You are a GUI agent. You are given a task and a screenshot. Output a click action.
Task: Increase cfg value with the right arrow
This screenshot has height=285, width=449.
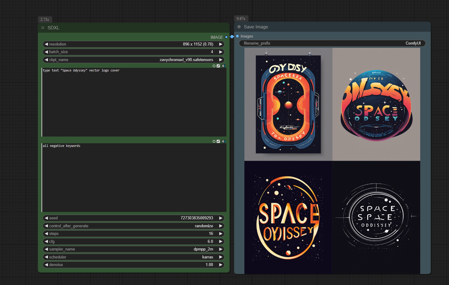pyautogui.click(x=221, y=242)
